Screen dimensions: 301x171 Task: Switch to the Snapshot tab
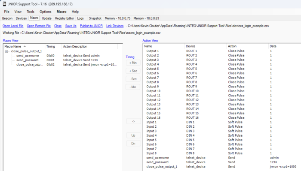(x=95, y=18)
